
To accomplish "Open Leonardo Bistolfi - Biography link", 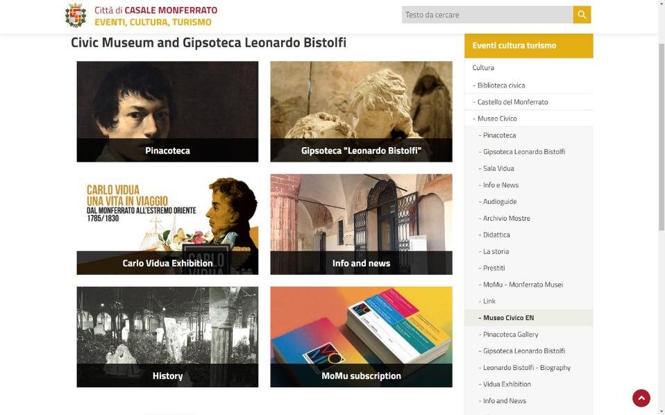I will pyautogui.click(x=526, y=368).
